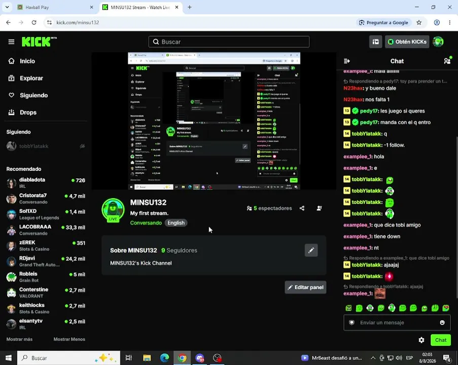Go back in Chrome browser

pos(8,22)
